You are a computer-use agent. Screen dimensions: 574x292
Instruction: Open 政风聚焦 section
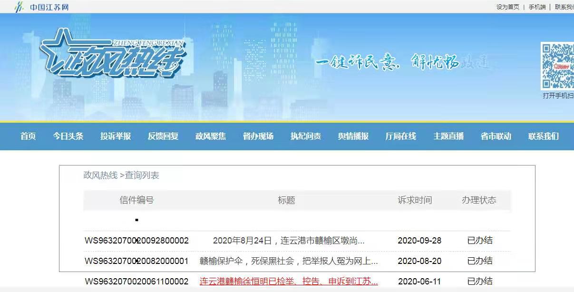point(211,136)
